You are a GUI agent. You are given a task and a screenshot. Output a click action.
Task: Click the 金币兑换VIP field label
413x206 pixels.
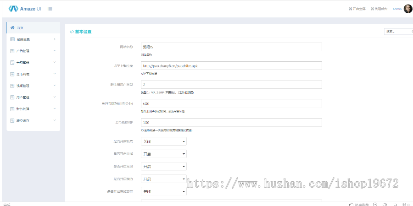coord(124,122)
